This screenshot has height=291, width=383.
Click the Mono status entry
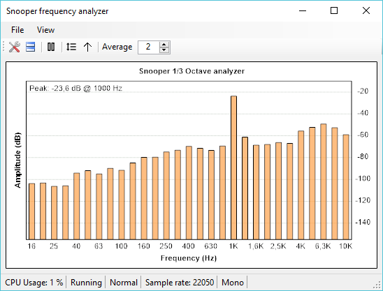tap(233, 283)
